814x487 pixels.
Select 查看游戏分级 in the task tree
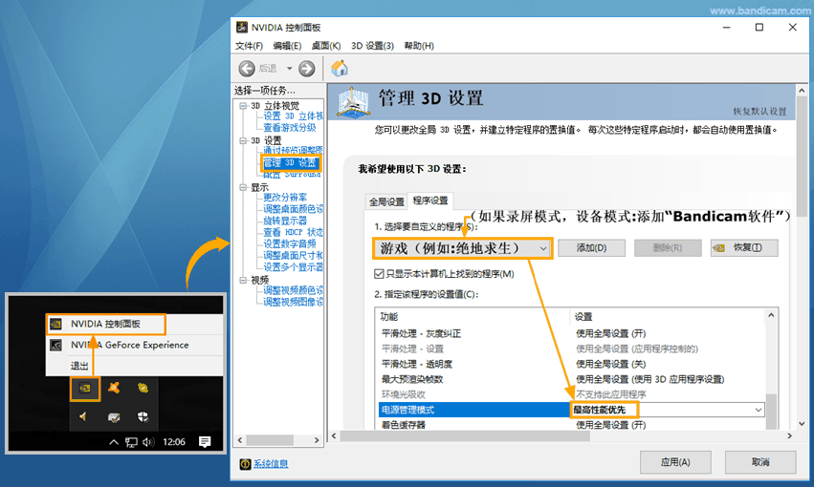[x=289, y=127]
